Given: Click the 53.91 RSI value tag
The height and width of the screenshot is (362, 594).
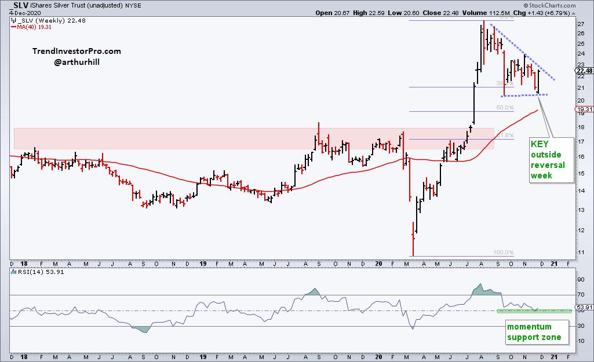Looking at the screenshot, I should point(584,308).
